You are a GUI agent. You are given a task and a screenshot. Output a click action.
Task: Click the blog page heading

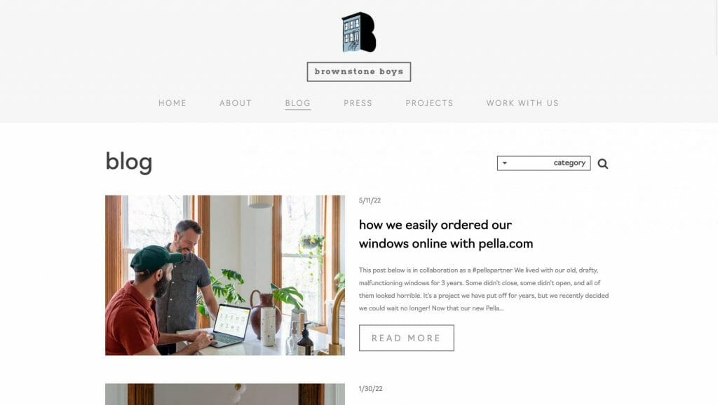(x=129, y=162)
